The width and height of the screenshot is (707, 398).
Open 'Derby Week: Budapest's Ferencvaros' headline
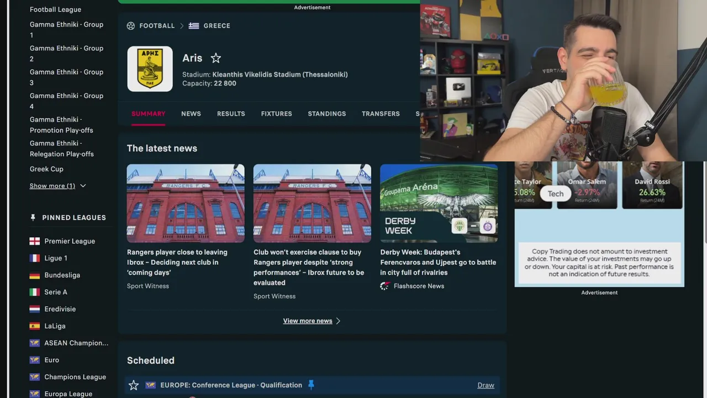click(x=438, y=262)
